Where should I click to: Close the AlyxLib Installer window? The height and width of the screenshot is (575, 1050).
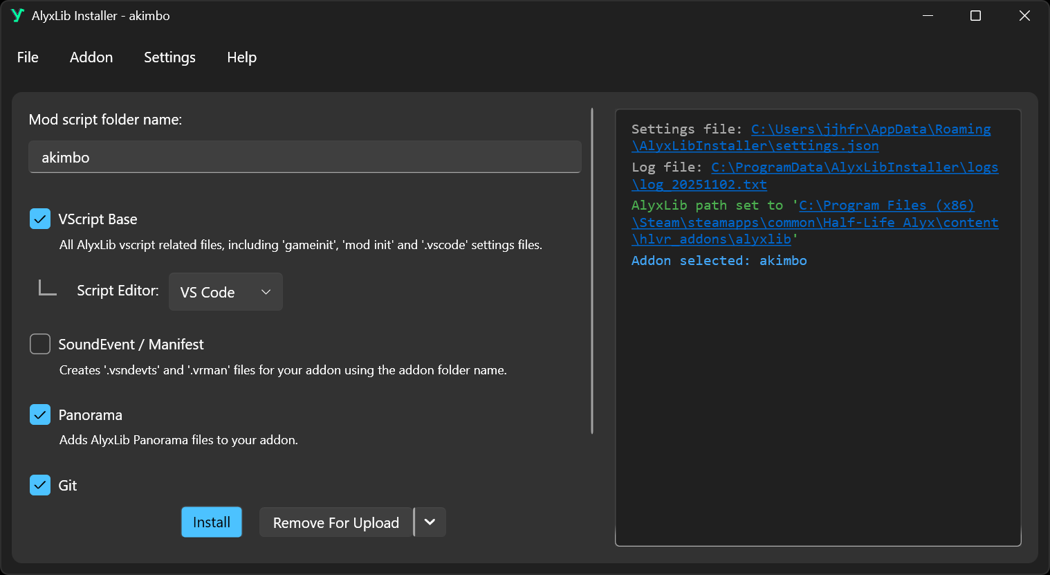tap(1024, 15)
